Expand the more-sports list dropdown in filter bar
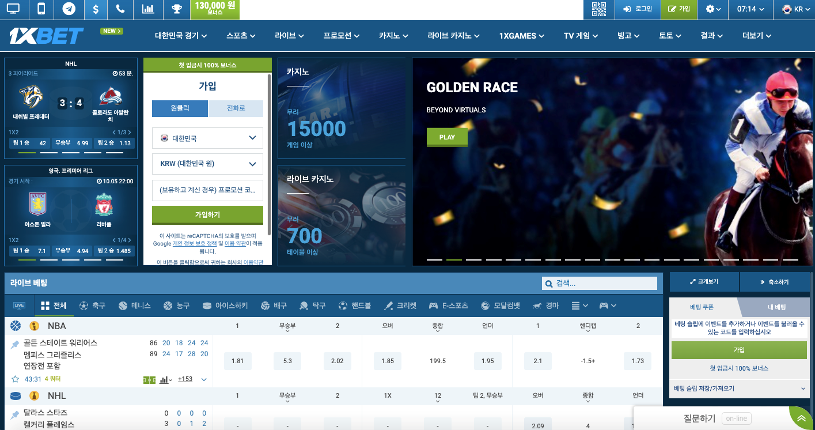The image size is (815, 430). click(579, 305)
